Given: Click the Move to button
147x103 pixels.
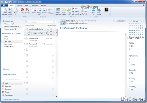Looking at the screenshot, I should [85, 8].
